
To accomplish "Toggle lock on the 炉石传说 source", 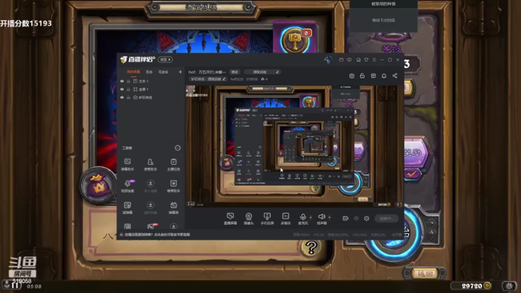I will (x=128, y=97).
